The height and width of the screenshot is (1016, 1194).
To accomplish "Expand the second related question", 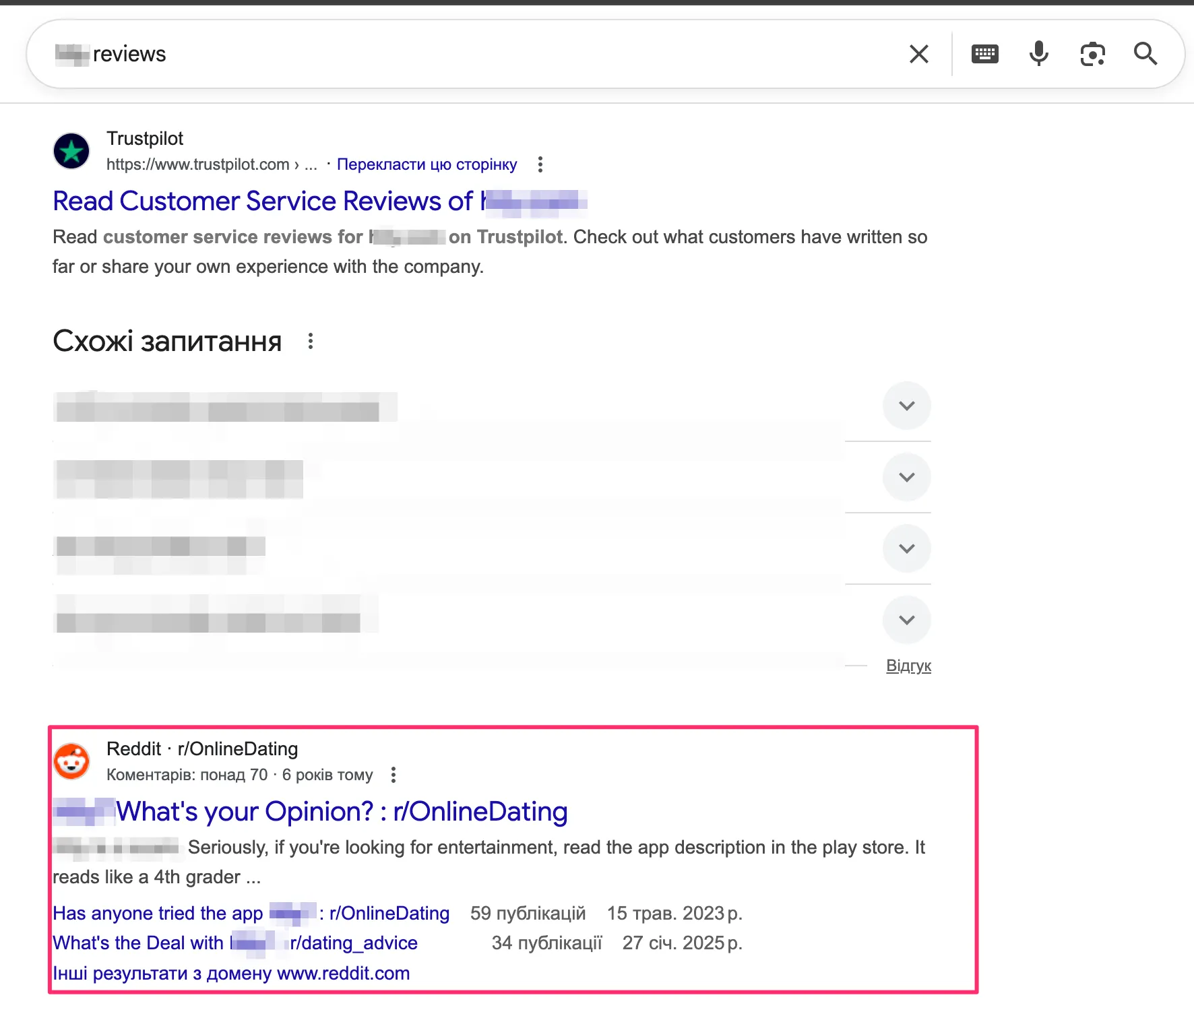I will coord(906,477).
